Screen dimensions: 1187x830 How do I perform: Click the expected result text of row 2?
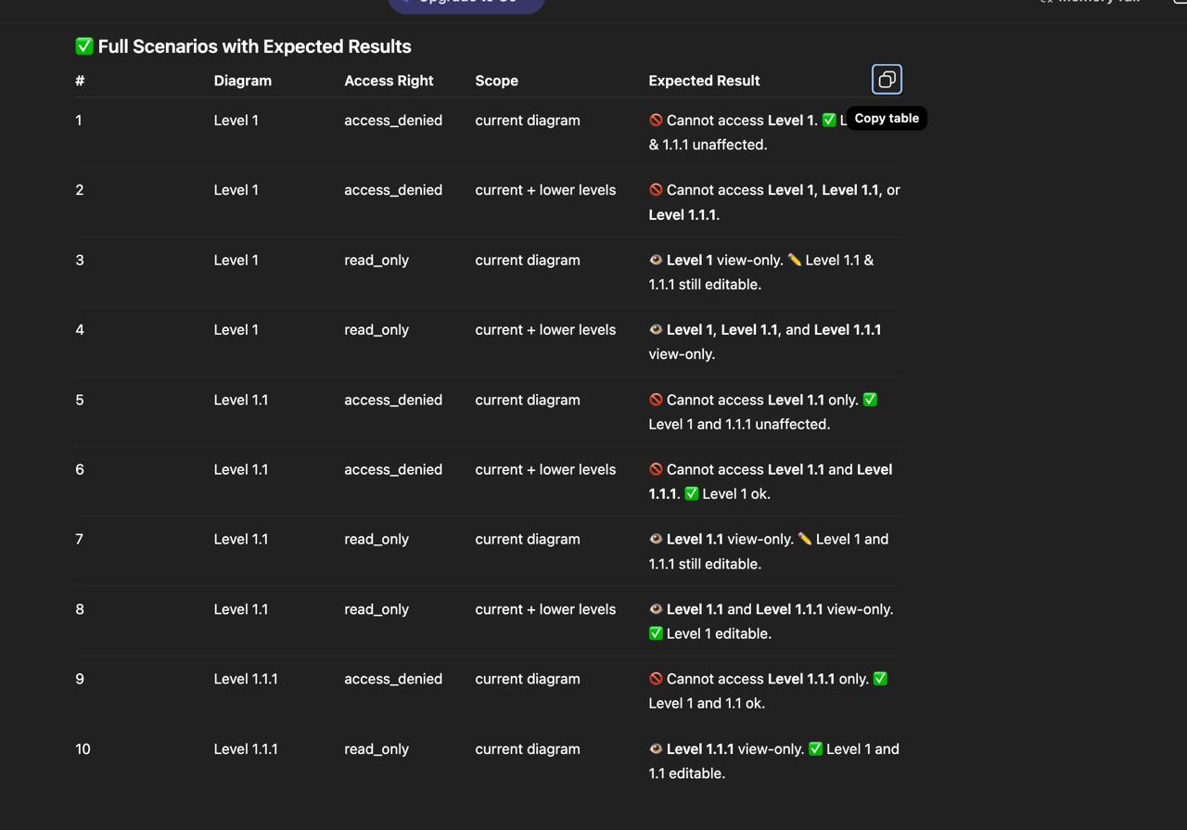[x=773, y=202]
